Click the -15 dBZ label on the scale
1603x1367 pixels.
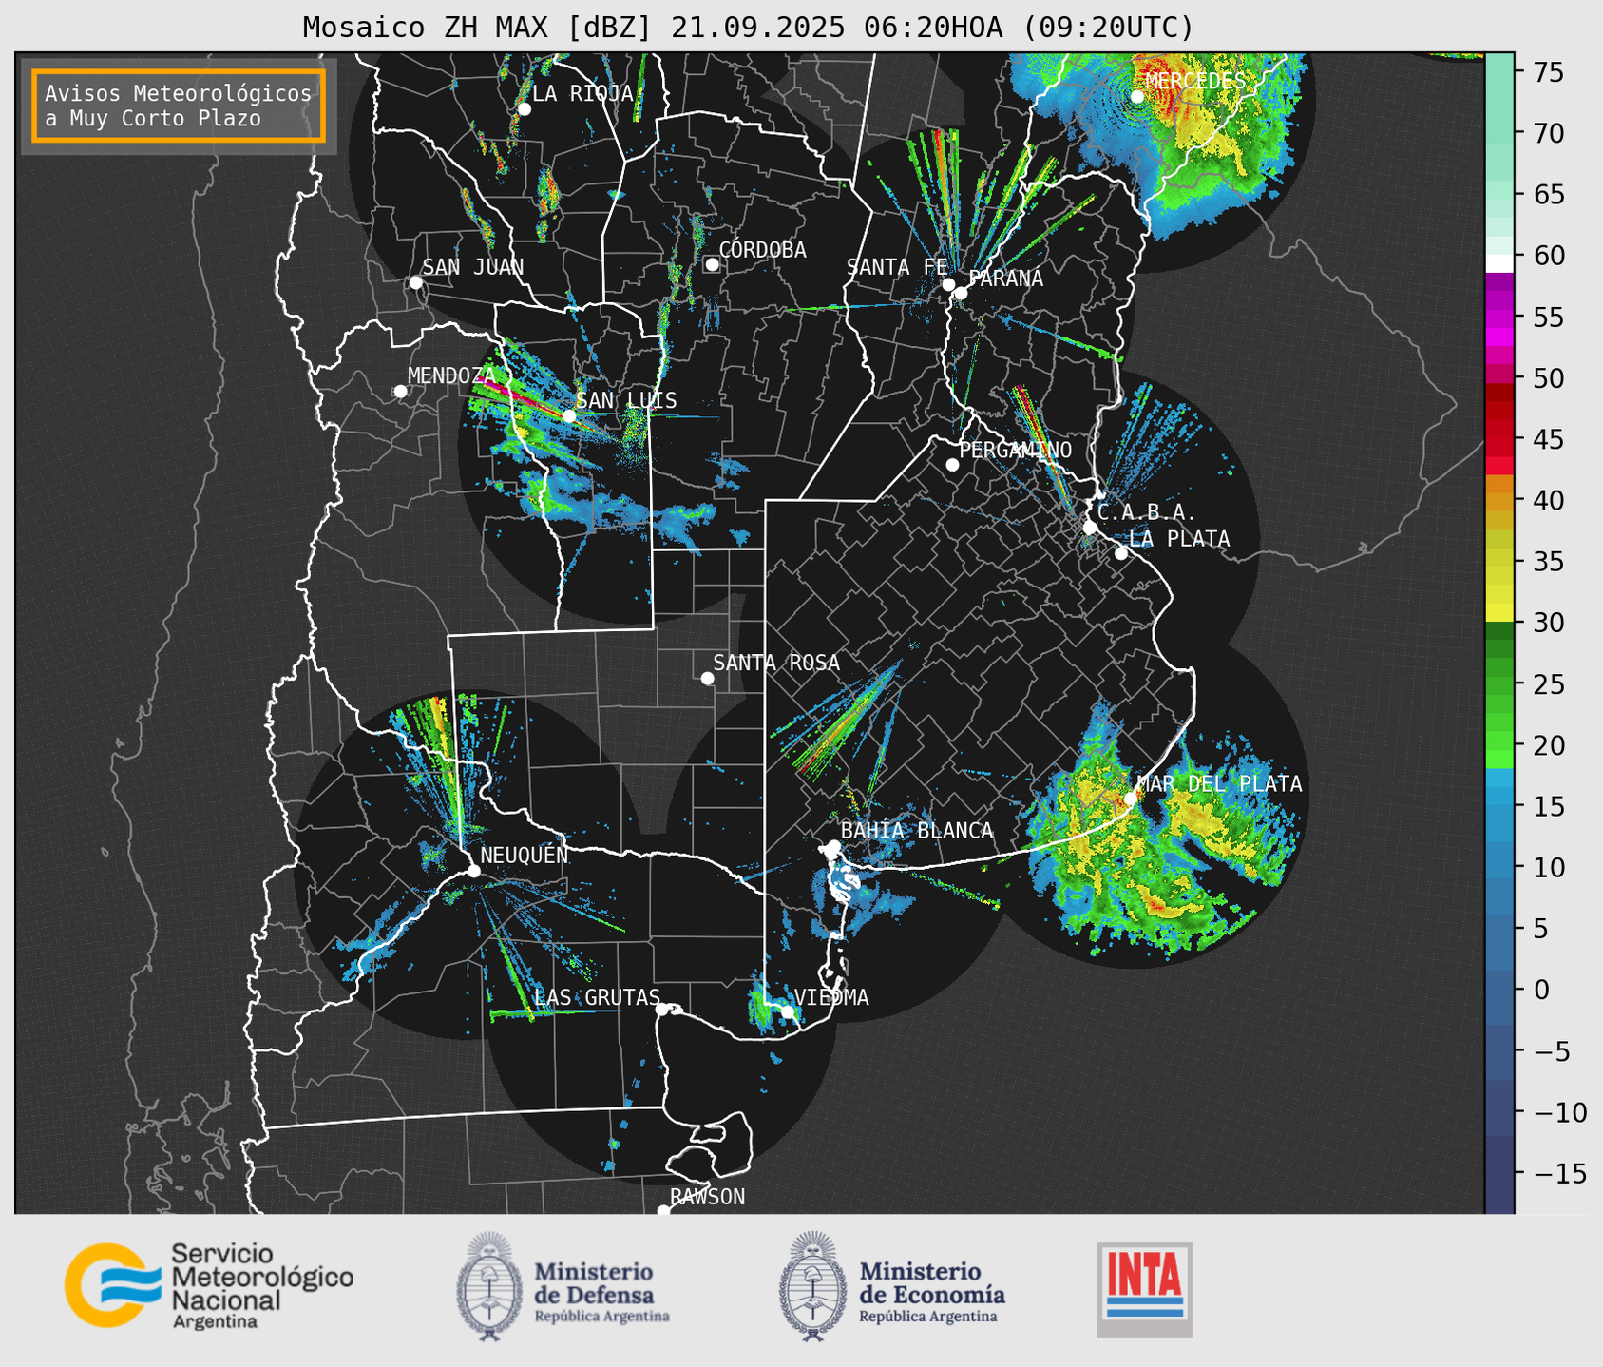click(x=1558, y=1173)
